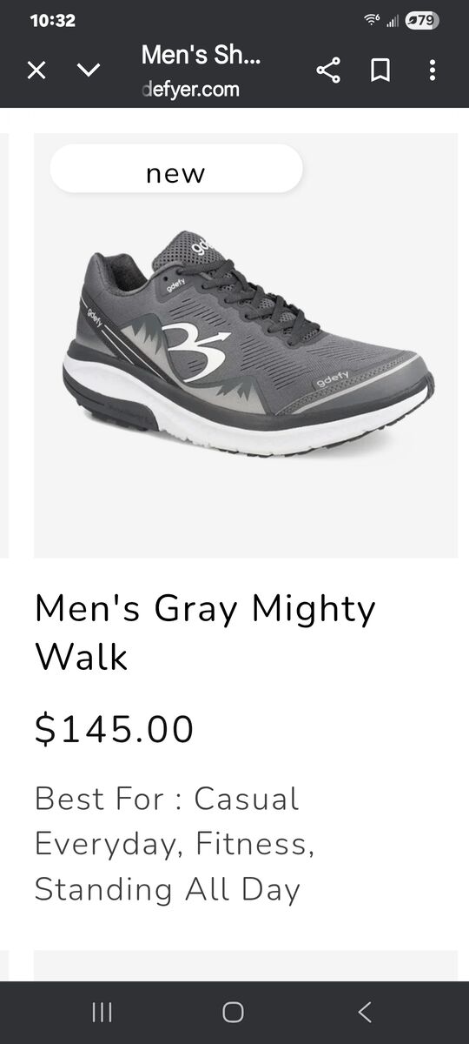Tap the defyer.com URL text
The width and height of the screenshot is (469, 1044).
[190, 89]
